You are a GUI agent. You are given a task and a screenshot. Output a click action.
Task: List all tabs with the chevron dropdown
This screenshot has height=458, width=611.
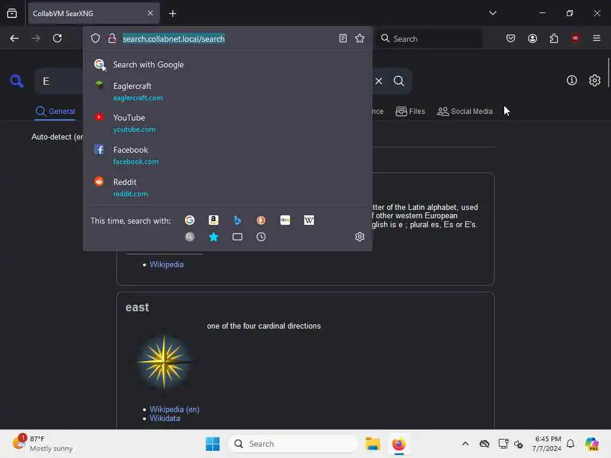492,13
